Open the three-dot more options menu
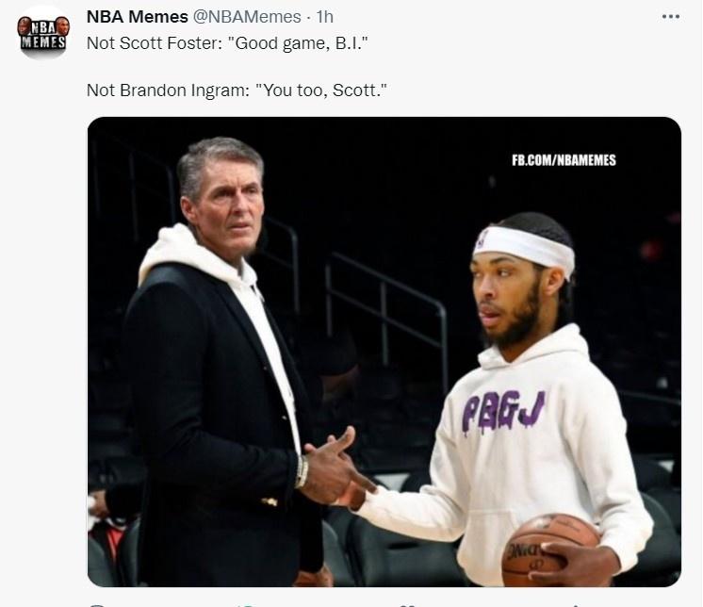 (670, 17)
